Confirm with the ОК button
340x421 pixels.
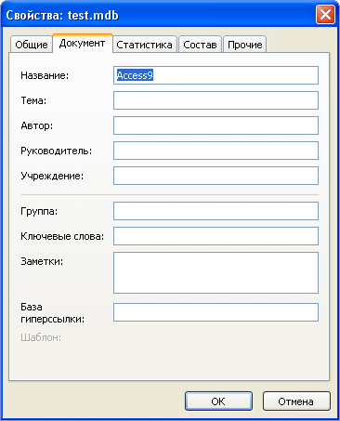click(x=218, y=401)
